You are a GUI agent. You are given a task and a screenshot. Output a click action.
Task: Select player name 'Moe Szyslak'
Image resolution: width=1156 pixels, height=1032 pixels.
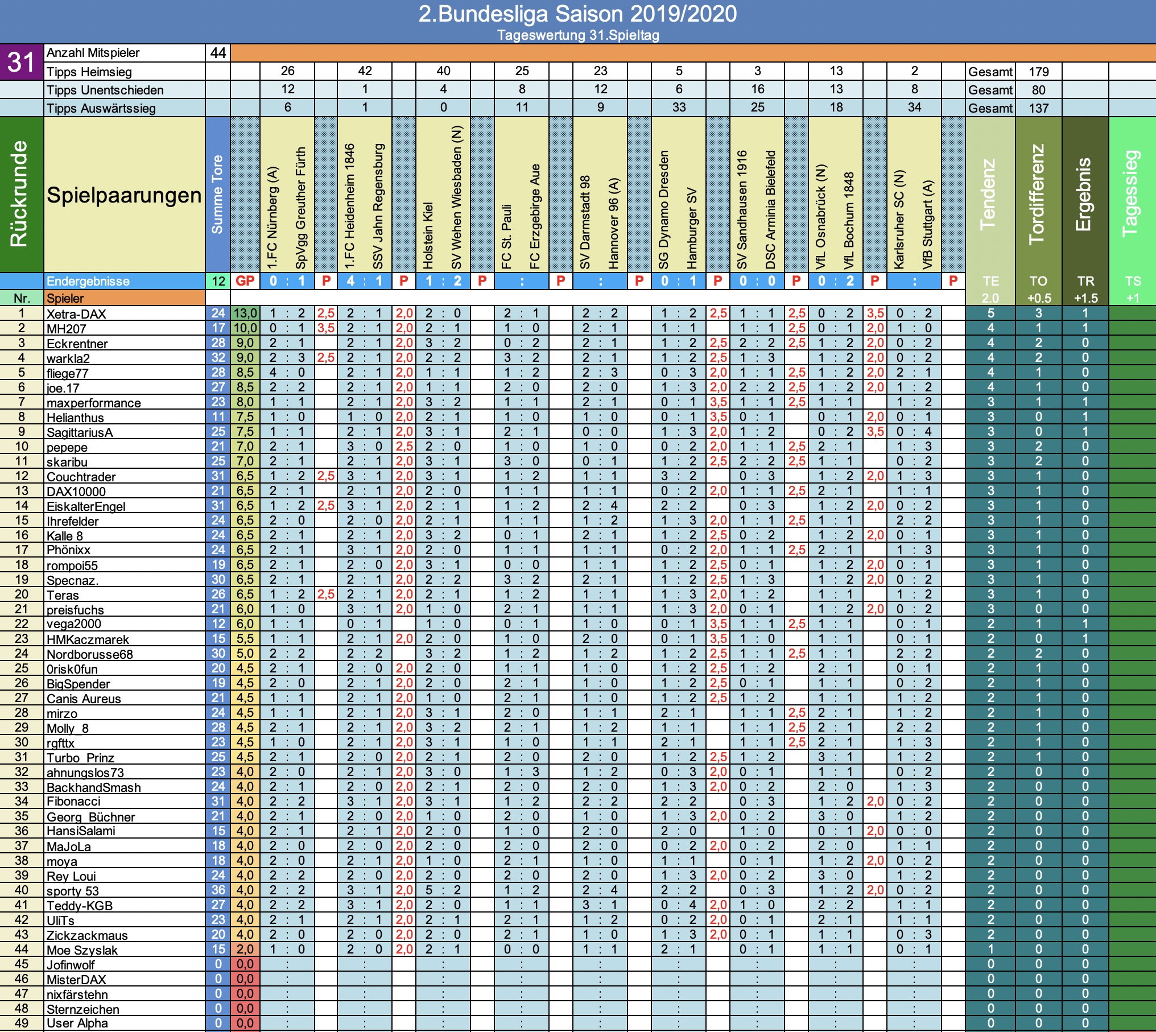coord(82,950)
